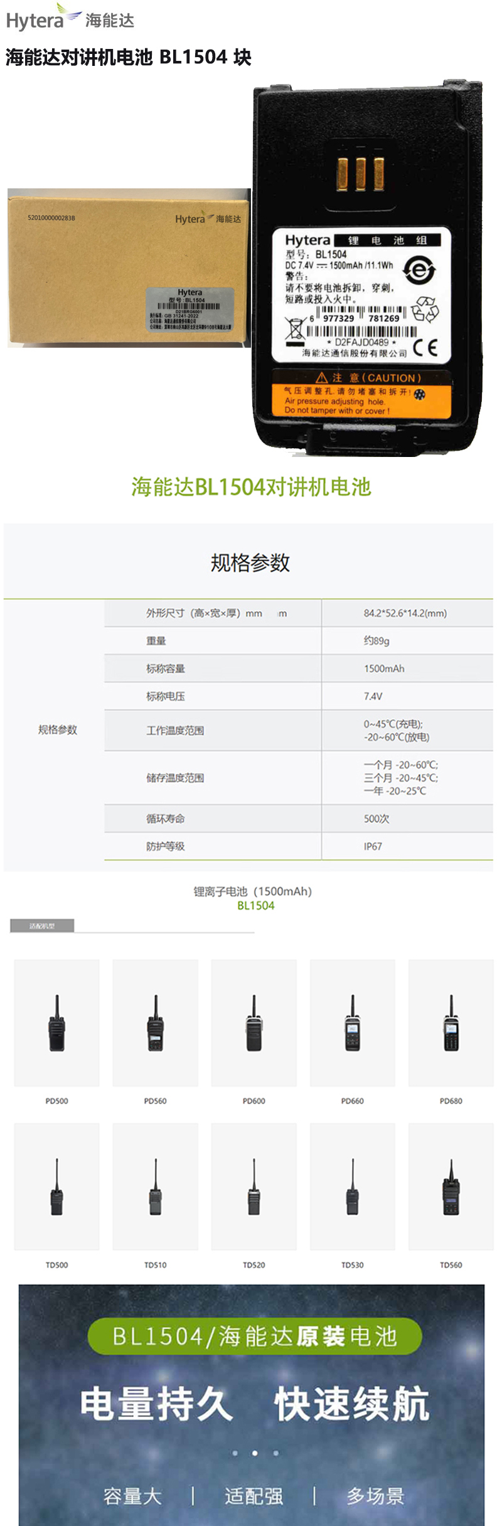Open the TD560 radio thumbnail
This screenshot has height=1526, width=502.
[451, 1186]
